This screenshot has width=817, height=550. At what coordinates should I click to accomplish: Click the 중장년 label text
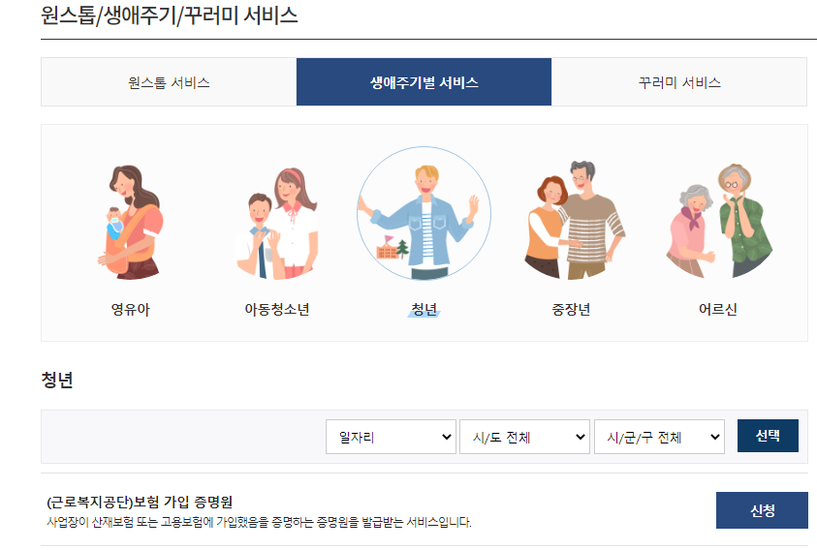[571, 310]
